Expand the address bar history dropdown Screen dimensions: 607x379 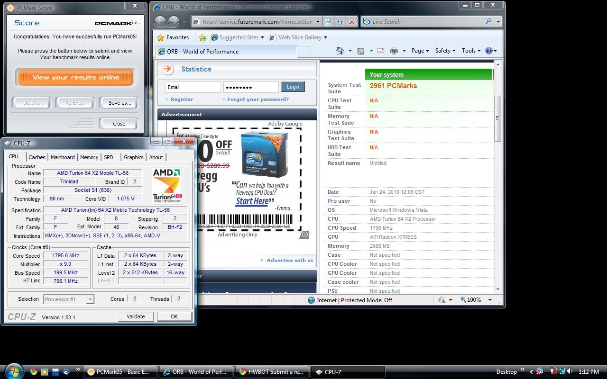point(318,21)
